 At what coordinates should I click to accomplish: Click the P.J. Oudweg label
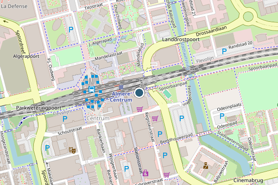tap(51, 69)
